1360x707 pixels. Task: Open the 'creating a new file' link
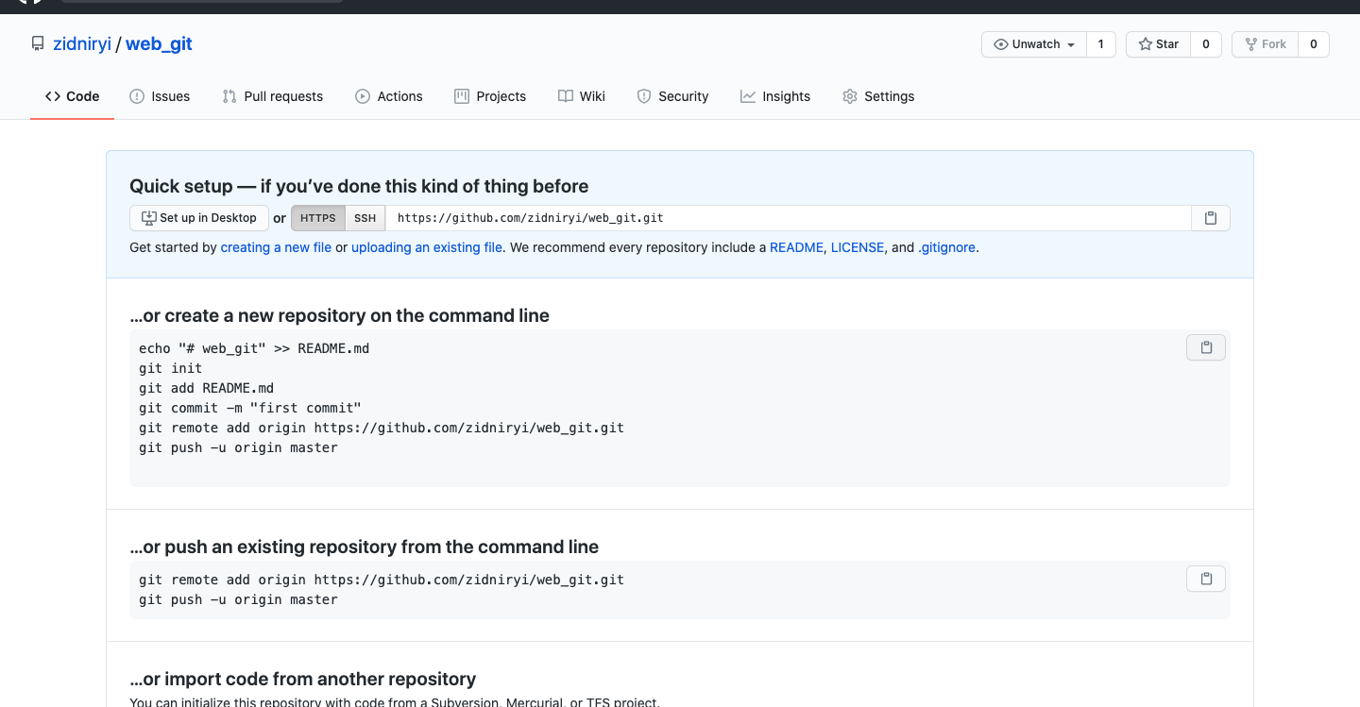click(276, 247)
